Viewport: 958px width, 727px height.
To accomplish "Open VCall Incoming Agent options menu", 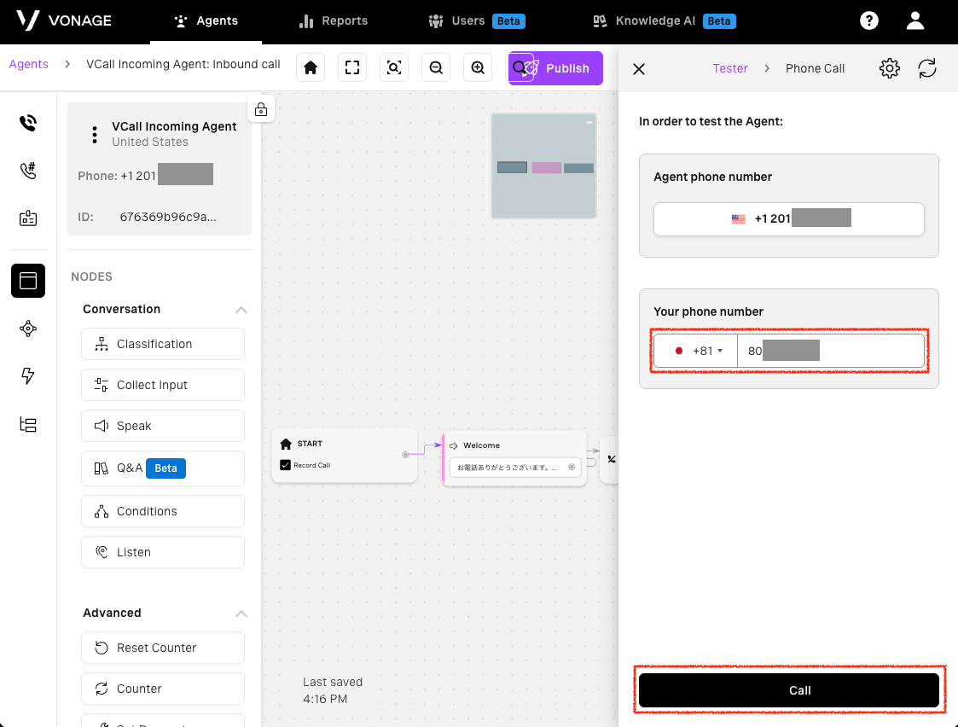I will [94, 135].
